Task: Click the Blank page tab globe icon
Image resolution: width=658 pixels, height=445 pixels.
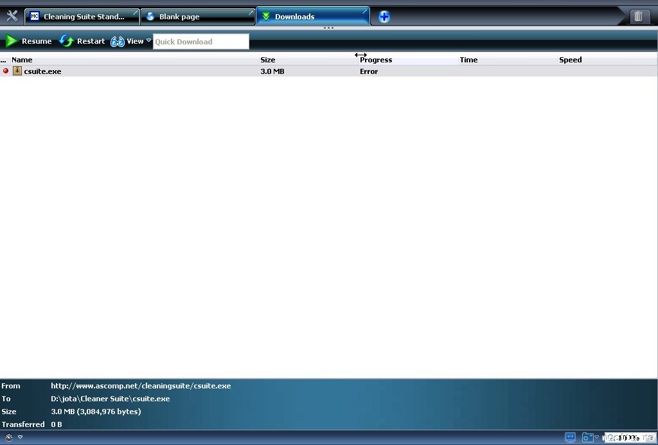Action: pyautogui.click(x=150, y=16)
